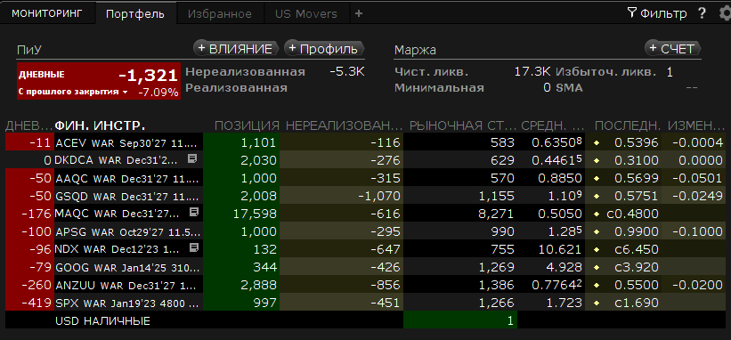Sort by НЕРЕАЛИЗОВАН... column header
The image size is (731, 340).
(344, 125)
